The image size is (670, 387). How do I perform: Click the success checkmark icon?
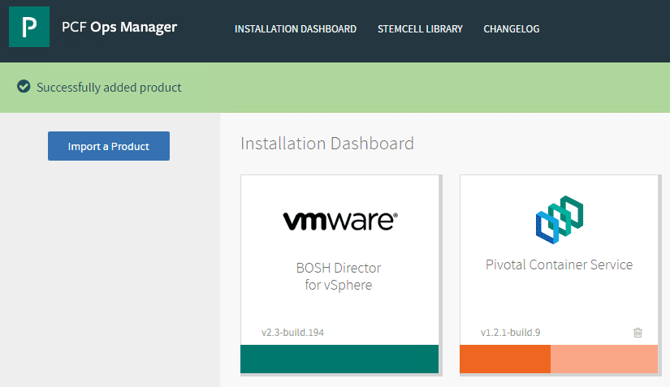click(x=24, y=87)
